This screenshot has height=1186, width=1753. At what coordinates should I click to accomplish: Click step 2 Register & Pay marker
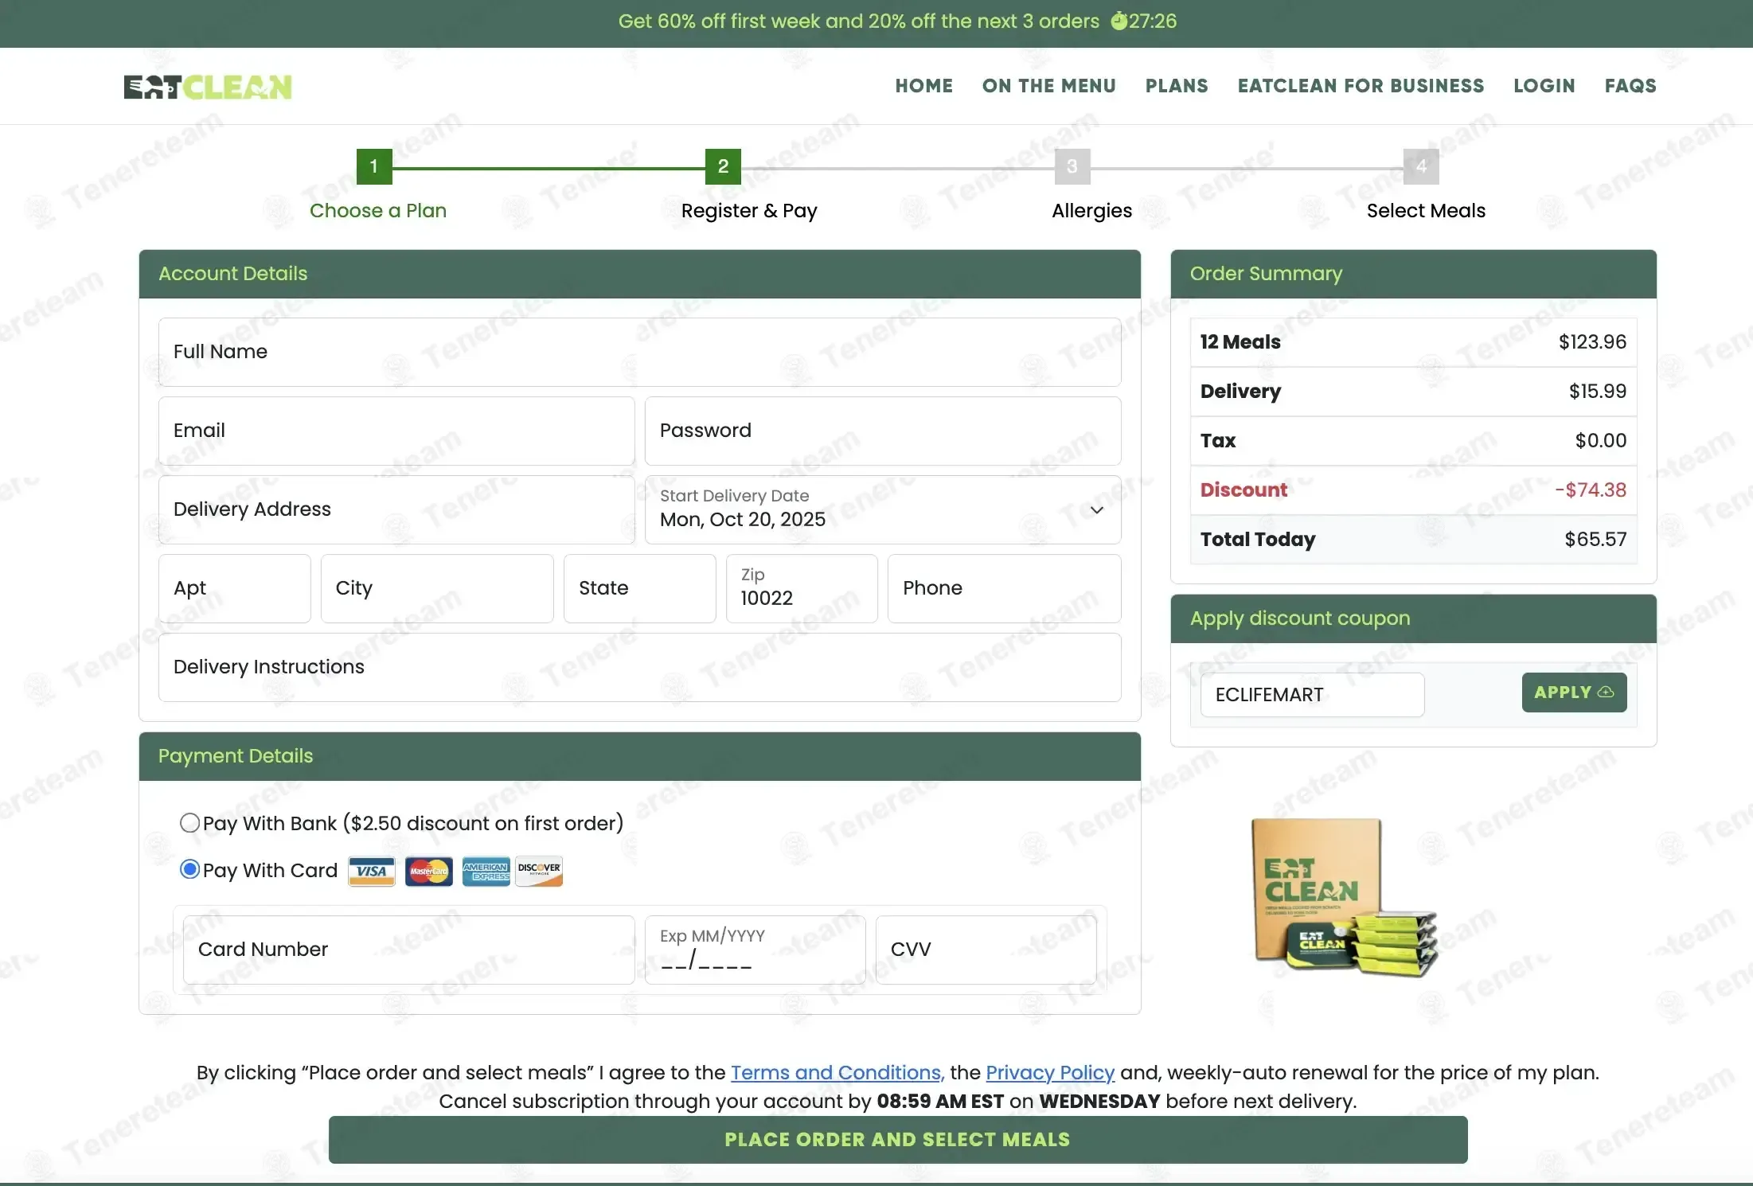pyautogui.click(x=723, y=166)
